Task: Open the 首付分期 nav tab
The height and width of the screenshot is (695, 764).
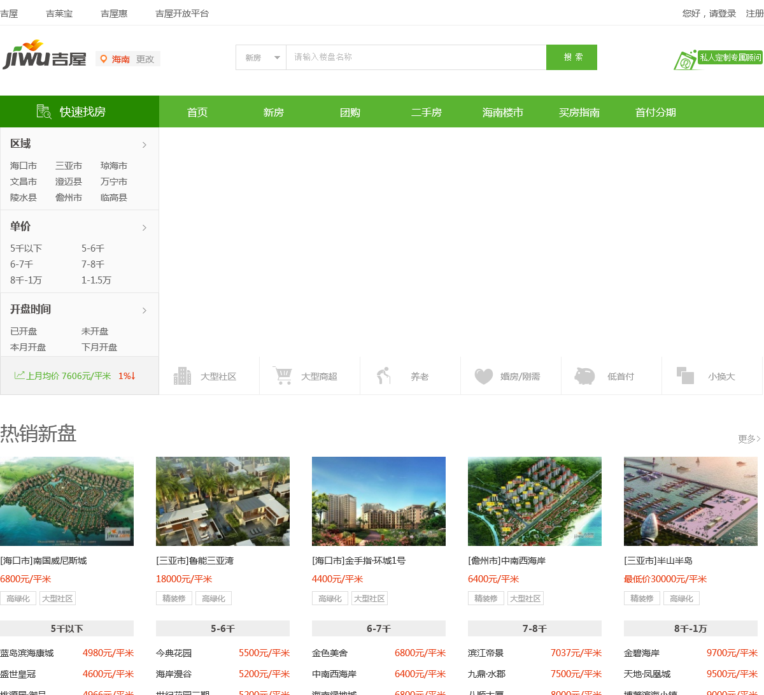Action: (x=656, y=112)
